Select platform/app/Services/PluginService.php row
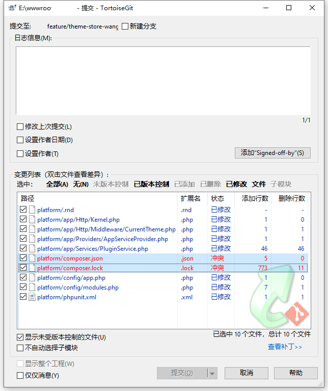 click(163, 249)
